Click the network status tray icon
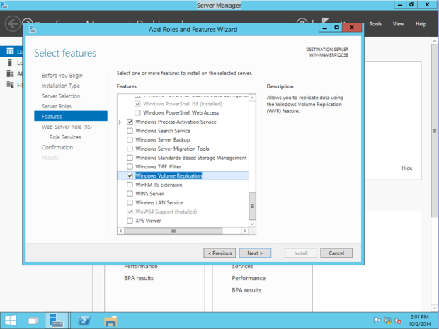This screenshot has width=439, height=329. coord(387,321)
